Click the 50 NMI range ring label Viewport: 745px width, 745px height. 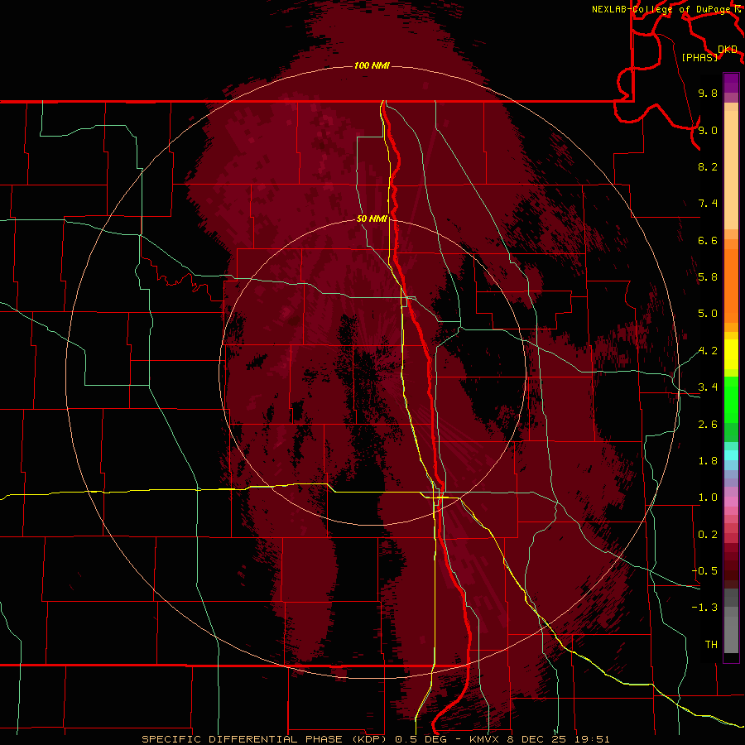pos(372,219)
